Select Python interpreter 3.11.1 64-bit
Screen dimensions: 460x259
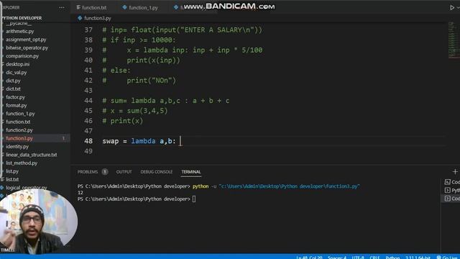(x=418, y=258)
